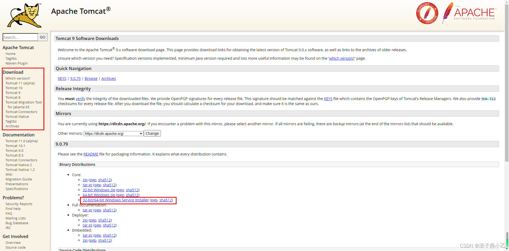Screen dimensions: 509x251
Task: Download the Core zip distribution
Action: pyautogui.click(x=85, y=180)
